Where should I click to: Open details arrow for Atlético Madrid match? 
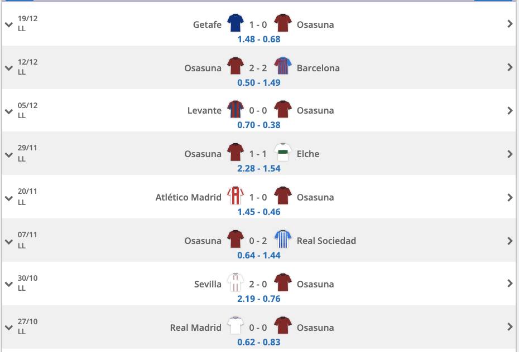click(510, 198)
